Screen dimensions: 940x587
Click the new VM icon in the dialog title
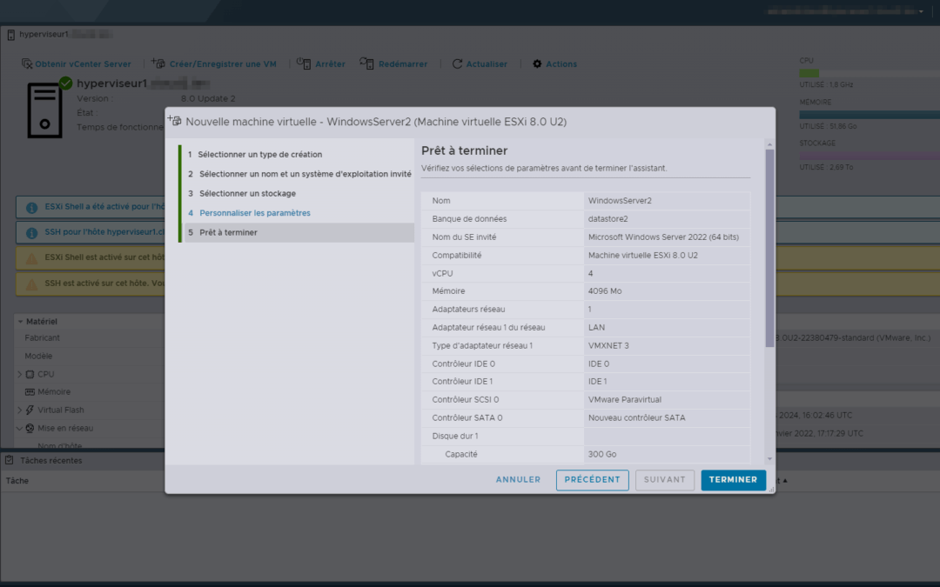point(174,120)
